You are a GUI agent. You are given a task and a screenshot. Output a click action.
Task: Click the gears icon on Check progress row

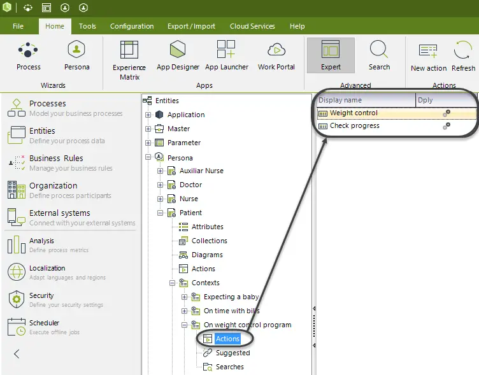pyautogui.click(x=447, y=126)
